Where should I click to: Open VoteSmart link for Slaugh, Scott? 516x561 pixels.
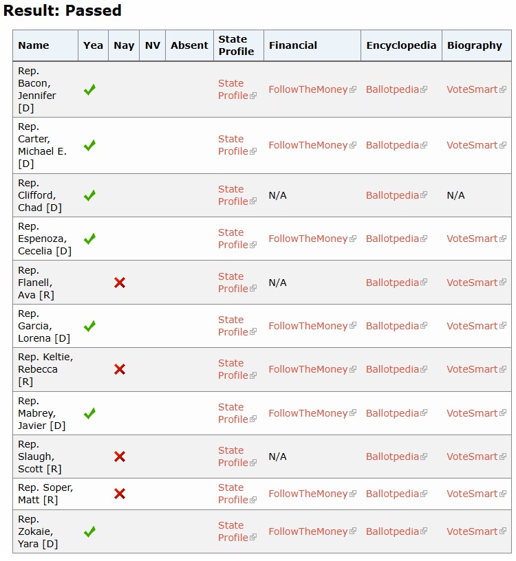476,456
